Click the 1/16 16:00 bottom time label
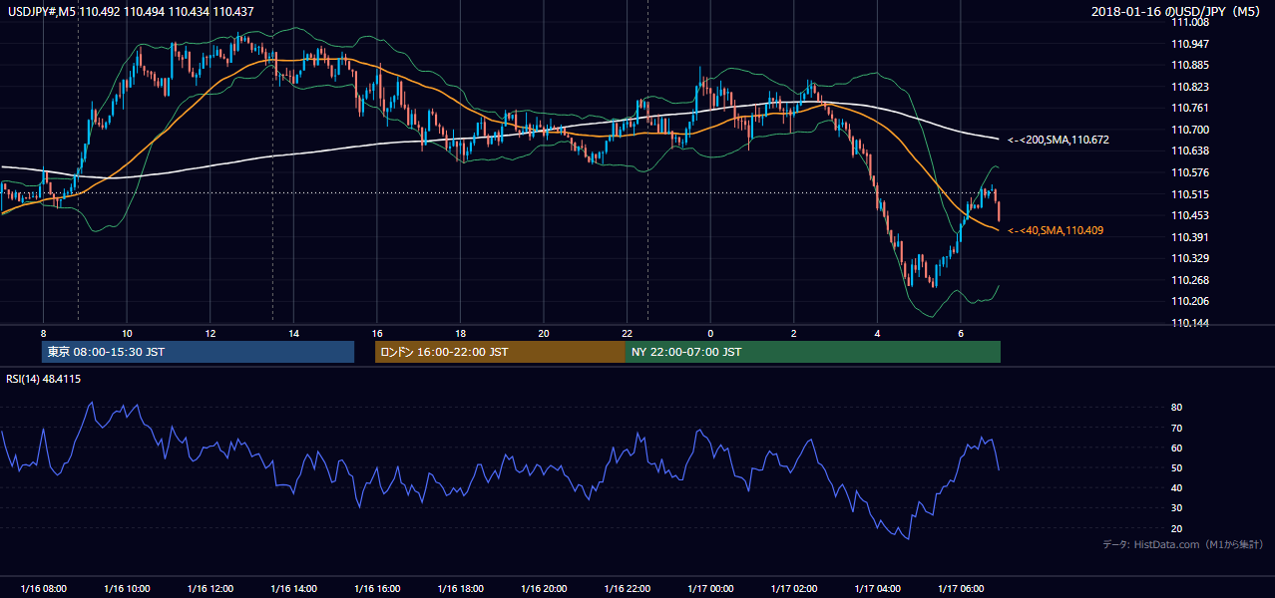This screenshot has height=598, width=1275. [377, 589]
